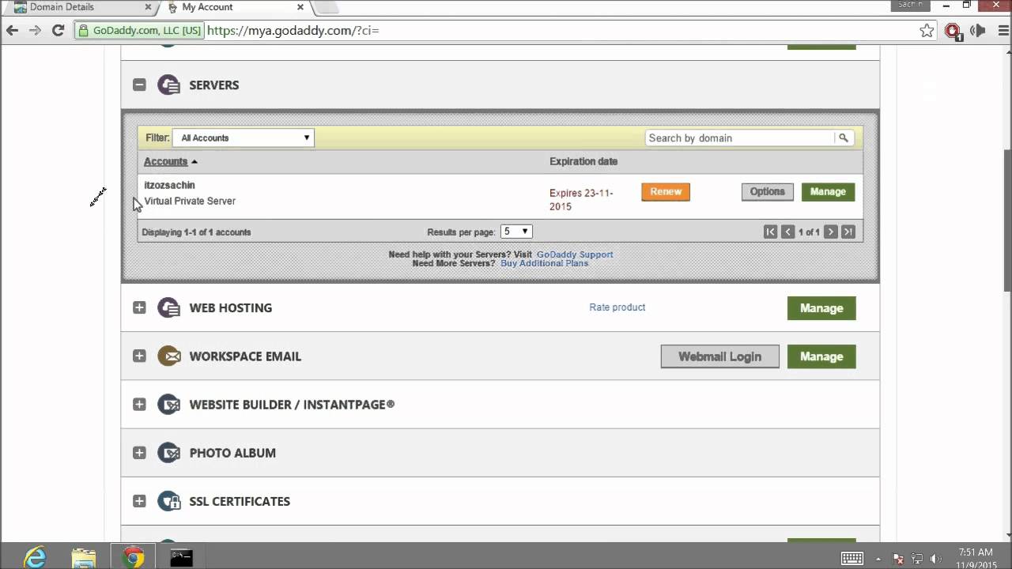
Task: Open the All Accounts filter dropdown
Action: pos(244,138)
